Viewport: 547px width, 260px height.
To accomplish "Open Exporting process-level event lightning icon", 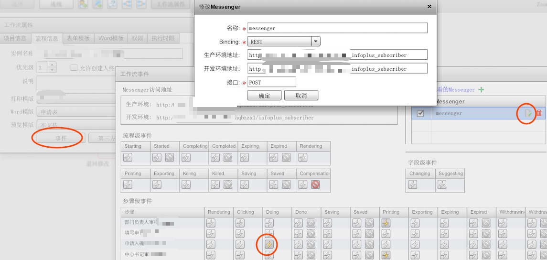I will click(157, 184).
